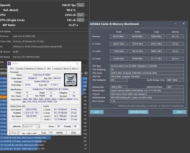The image size is (190, 153).
Task: Click the L2 Cache Write value 762.76 GB/s
Action: 137,51
